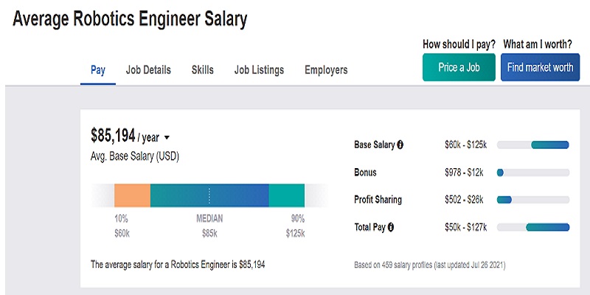The width and height of the screenshot is (590, 295).
Task: Click the Base Salary range bar
Action: 533,145
